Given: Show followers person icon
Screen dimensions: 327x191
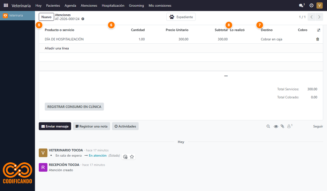Looking at the screenshot, I should tap(290, 126).
